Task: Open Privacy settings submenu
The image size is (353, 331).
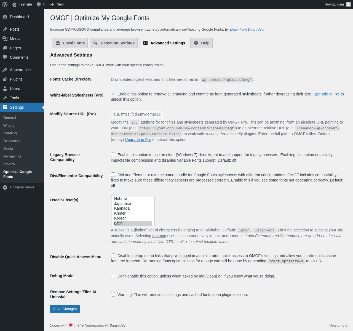Action: point(22,164)
